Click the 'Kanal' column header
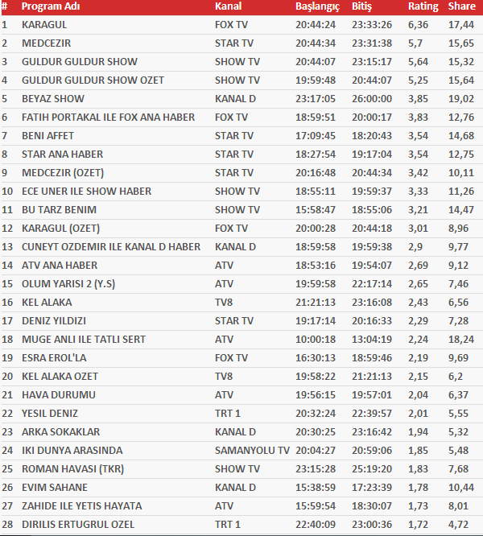The image size is (483, 536). point(229,6)
